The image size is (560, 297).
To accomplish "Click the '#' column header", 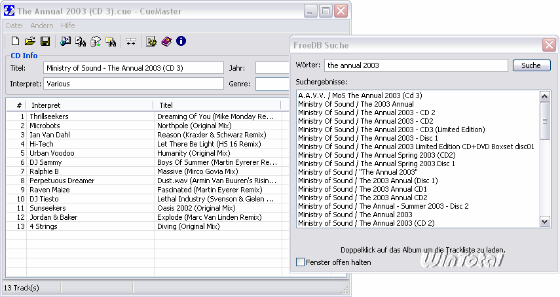I will tap(16, 105).
